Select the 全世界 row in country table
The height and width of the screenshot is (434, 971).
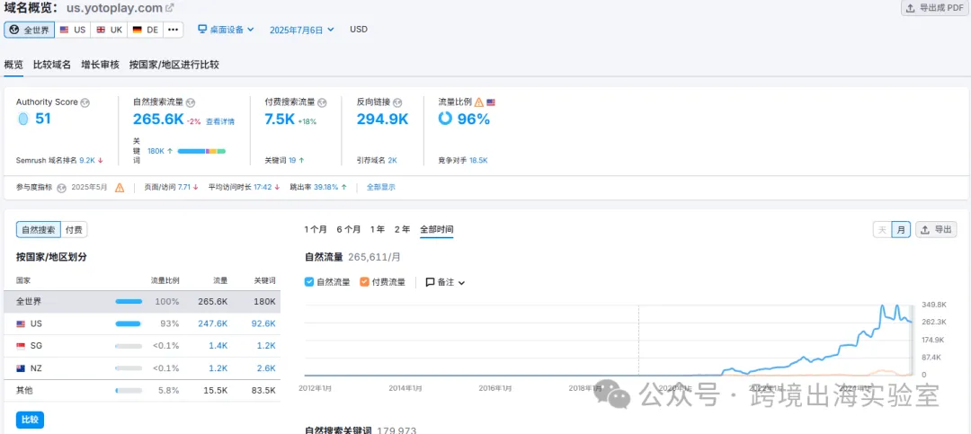coord(142,302)
